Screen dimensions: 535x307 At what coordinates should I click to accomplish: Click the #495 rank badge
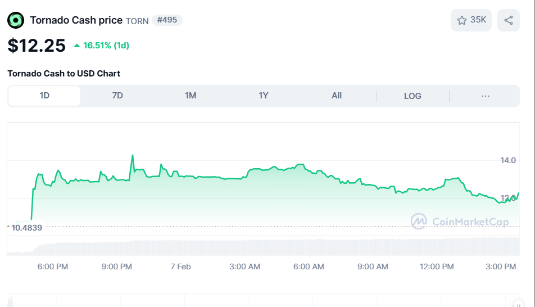[167, 20]
